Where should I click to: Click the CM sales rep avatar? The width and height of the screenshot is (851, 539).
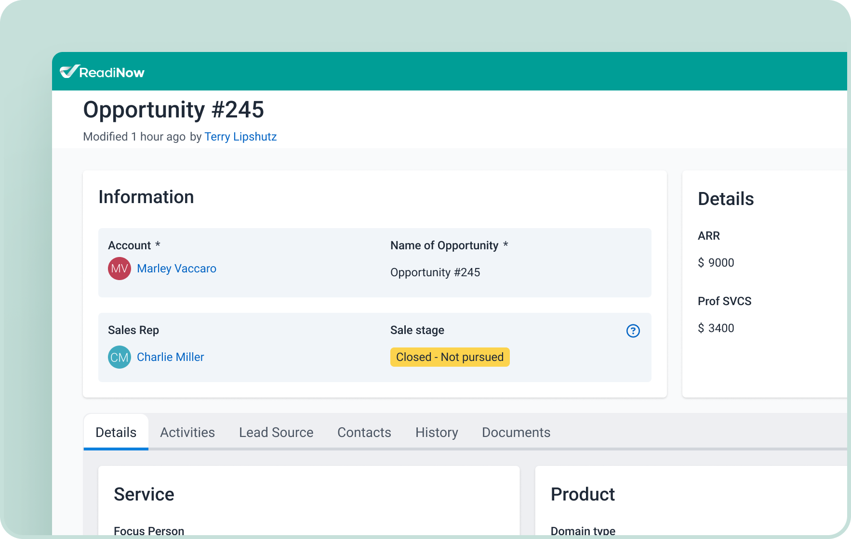119,357
